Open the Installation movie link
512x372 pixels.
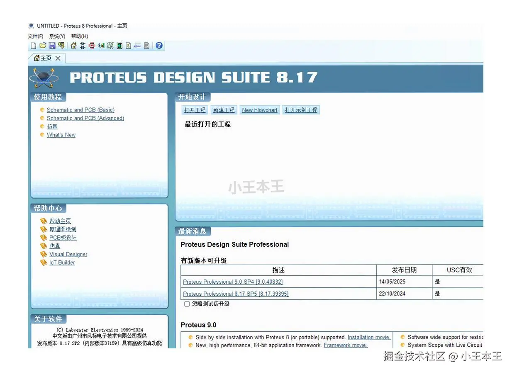[x=369, y=338]
